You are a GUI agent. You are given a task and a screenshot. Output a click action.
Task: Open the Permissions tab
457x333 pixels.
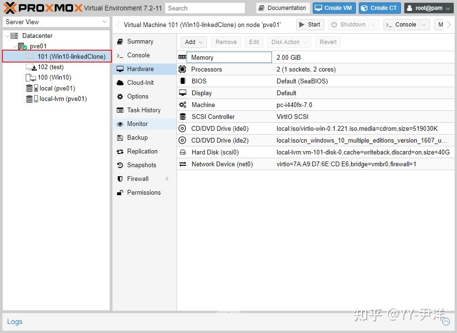pyautogui.click(x=144, y=192)
